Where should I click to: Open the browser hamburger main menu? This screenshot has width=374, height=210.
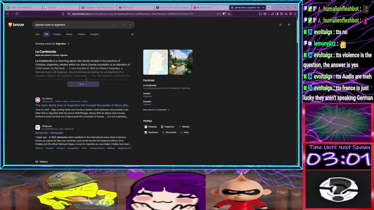tap(295, 14)
